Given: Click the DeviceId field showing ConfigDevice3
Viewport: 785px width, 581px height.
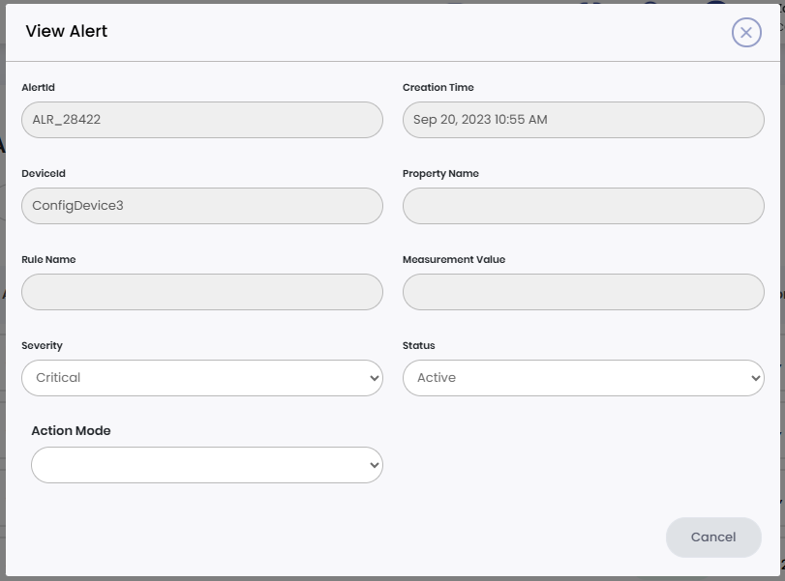Looking at the screenshot, I should (x=201, y=206).
